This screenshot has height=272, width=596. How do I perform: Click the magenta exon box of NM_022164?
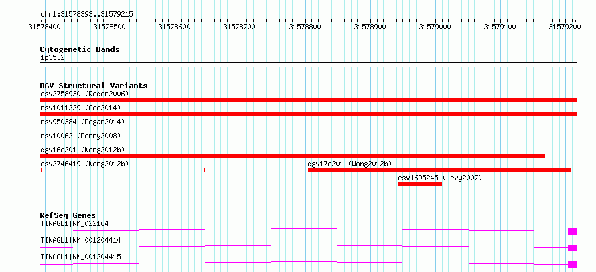[573, 231]
